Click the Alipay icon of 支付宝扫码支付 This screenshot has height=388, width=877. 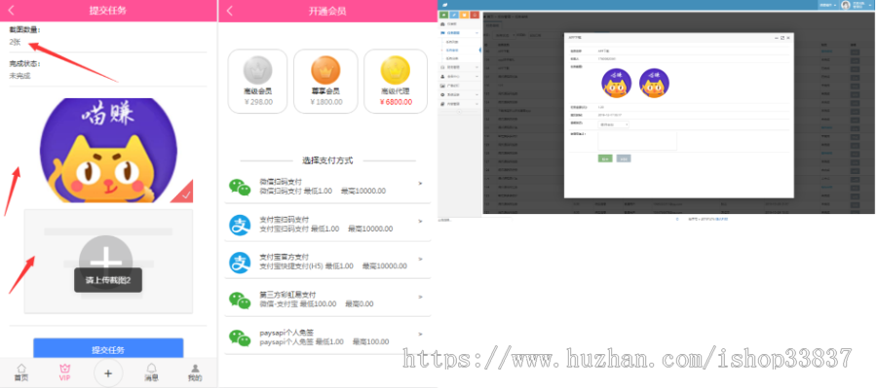[x=240, y=225]
